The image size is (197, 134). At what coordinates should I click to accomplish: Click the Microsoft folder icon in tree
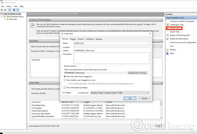7,19
